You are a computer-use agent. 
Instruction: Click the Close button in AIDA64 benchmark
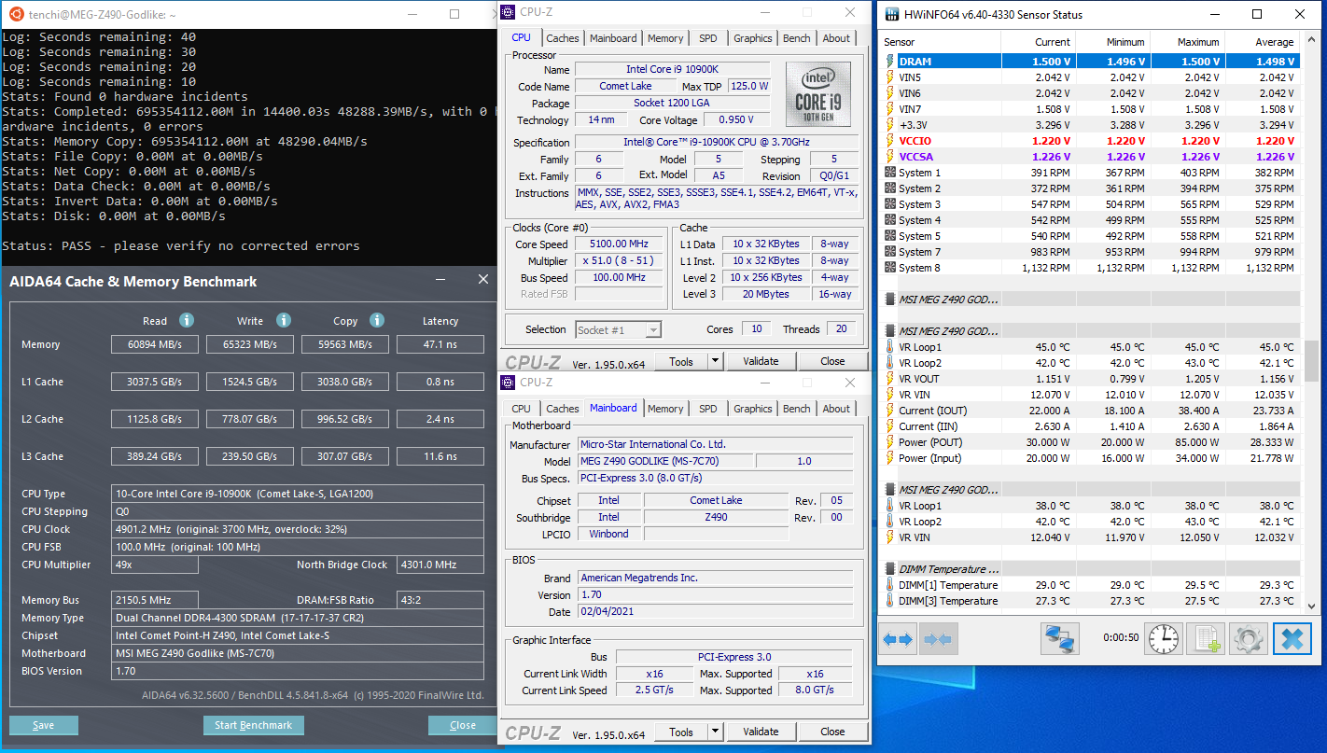463,725
